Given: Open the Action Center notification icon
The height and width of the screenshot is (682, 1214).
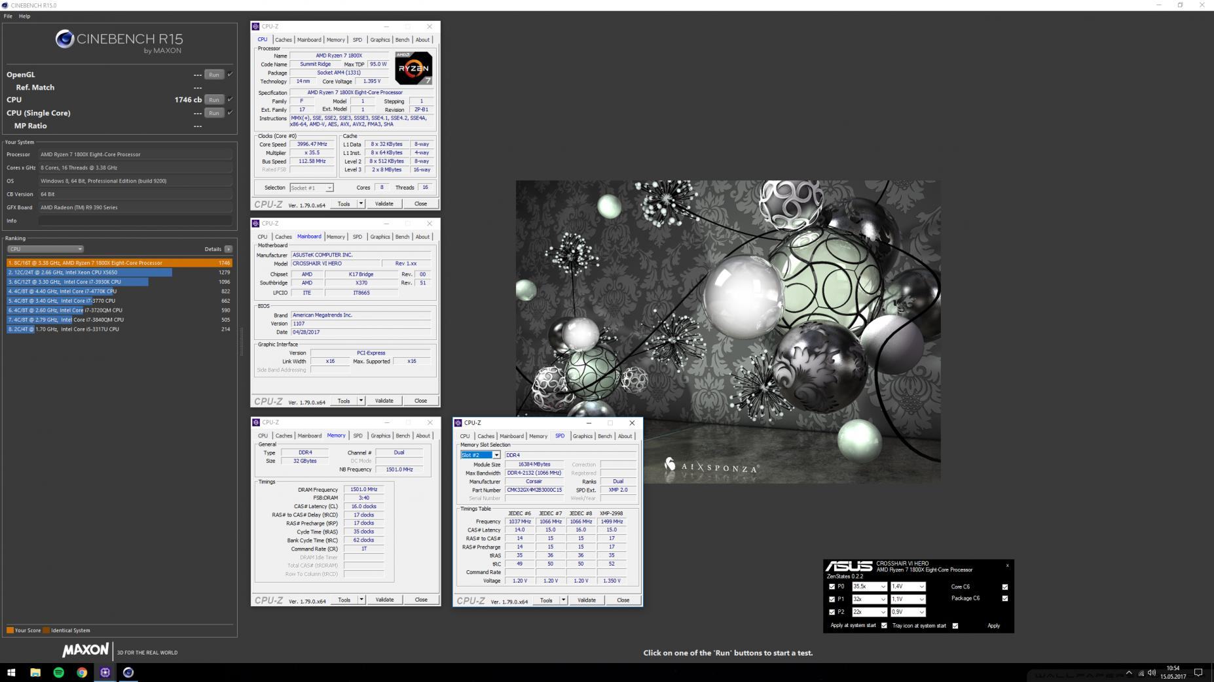Looking at the screenshot, I should (x=1198, y=672).
